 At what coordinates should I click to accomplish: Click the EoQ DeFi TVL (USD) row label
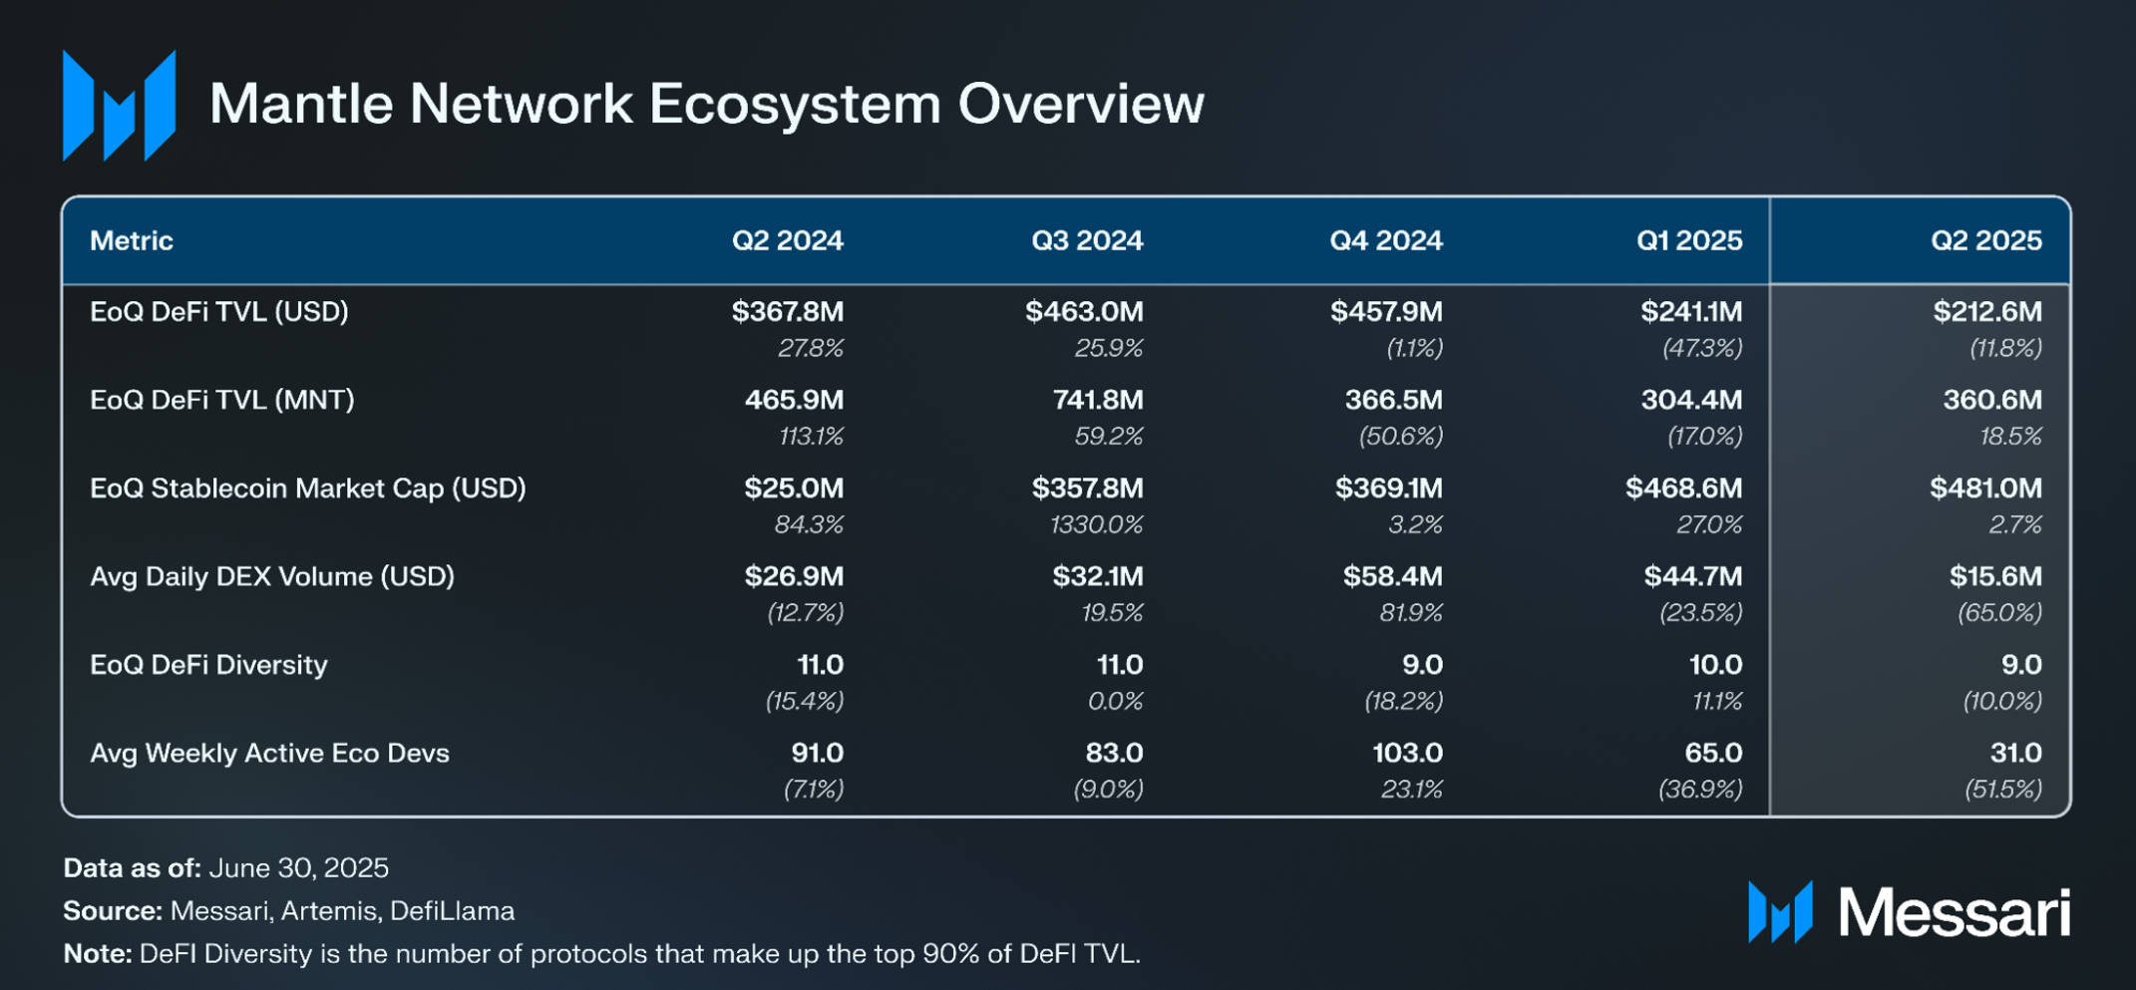click(x=219, y=312)
